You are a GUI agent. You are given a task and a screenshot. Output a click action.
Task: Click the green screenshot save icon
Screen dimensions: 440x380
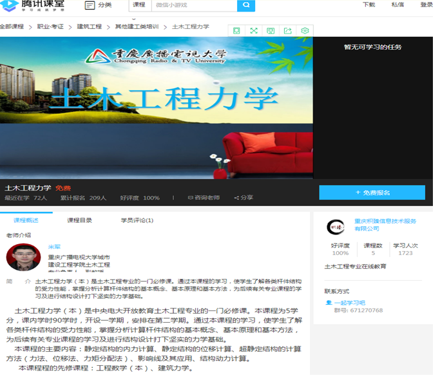coord(271,30)
